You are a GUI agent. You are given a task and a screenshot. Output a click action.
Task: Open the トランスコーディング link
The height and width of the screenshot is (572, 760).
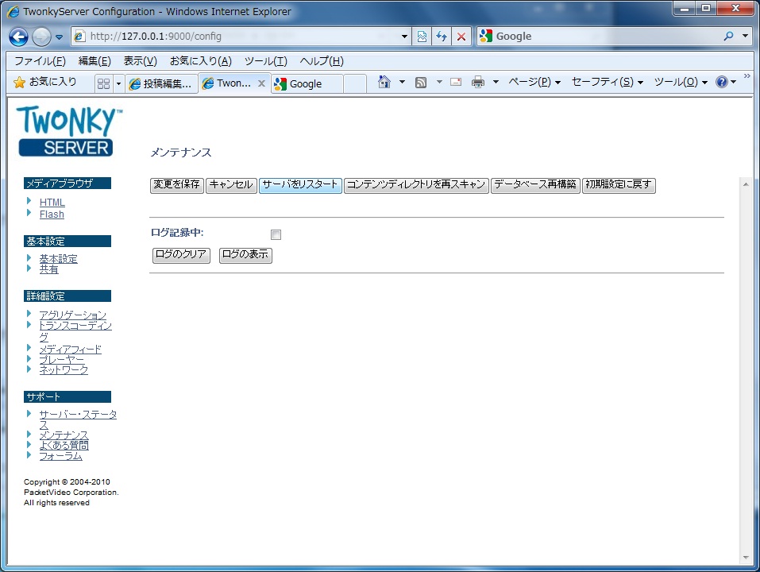point(75,327)
